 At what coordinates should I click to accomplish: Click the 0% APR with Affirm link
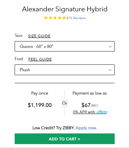(x=90, y=112)
